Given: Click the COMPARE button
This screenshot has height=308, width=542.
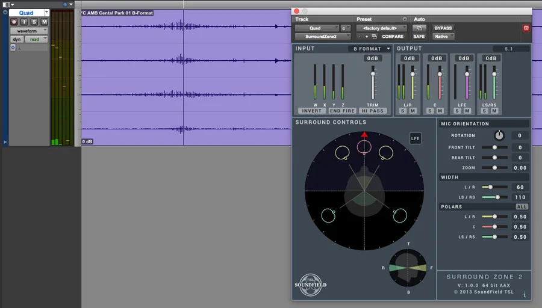Looking at the screenshot, I should point(393,36).
